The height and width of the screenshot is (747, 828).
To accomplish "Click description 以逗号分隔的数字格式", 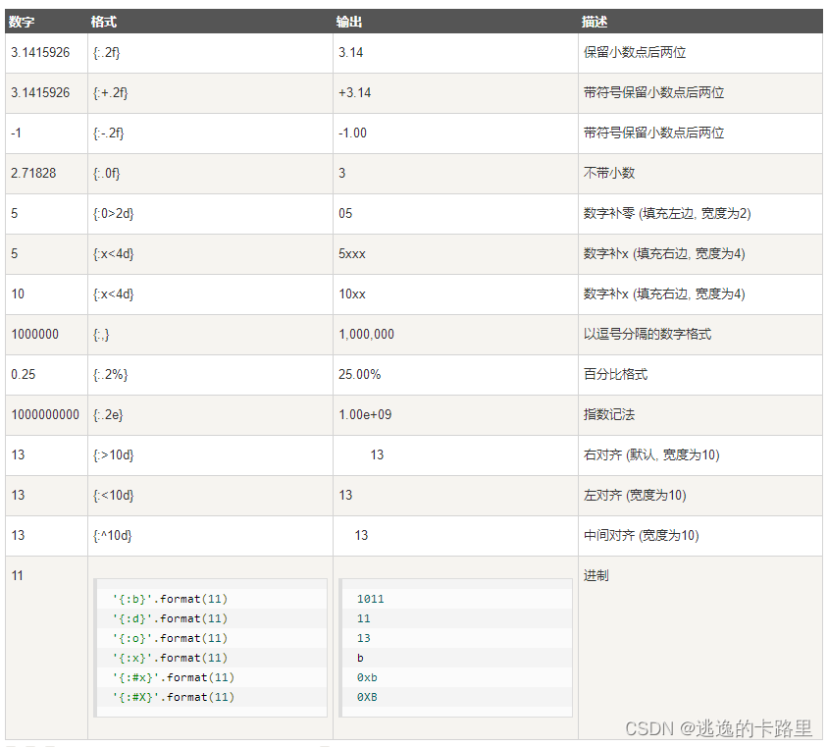I will click(x=647, y=334).
